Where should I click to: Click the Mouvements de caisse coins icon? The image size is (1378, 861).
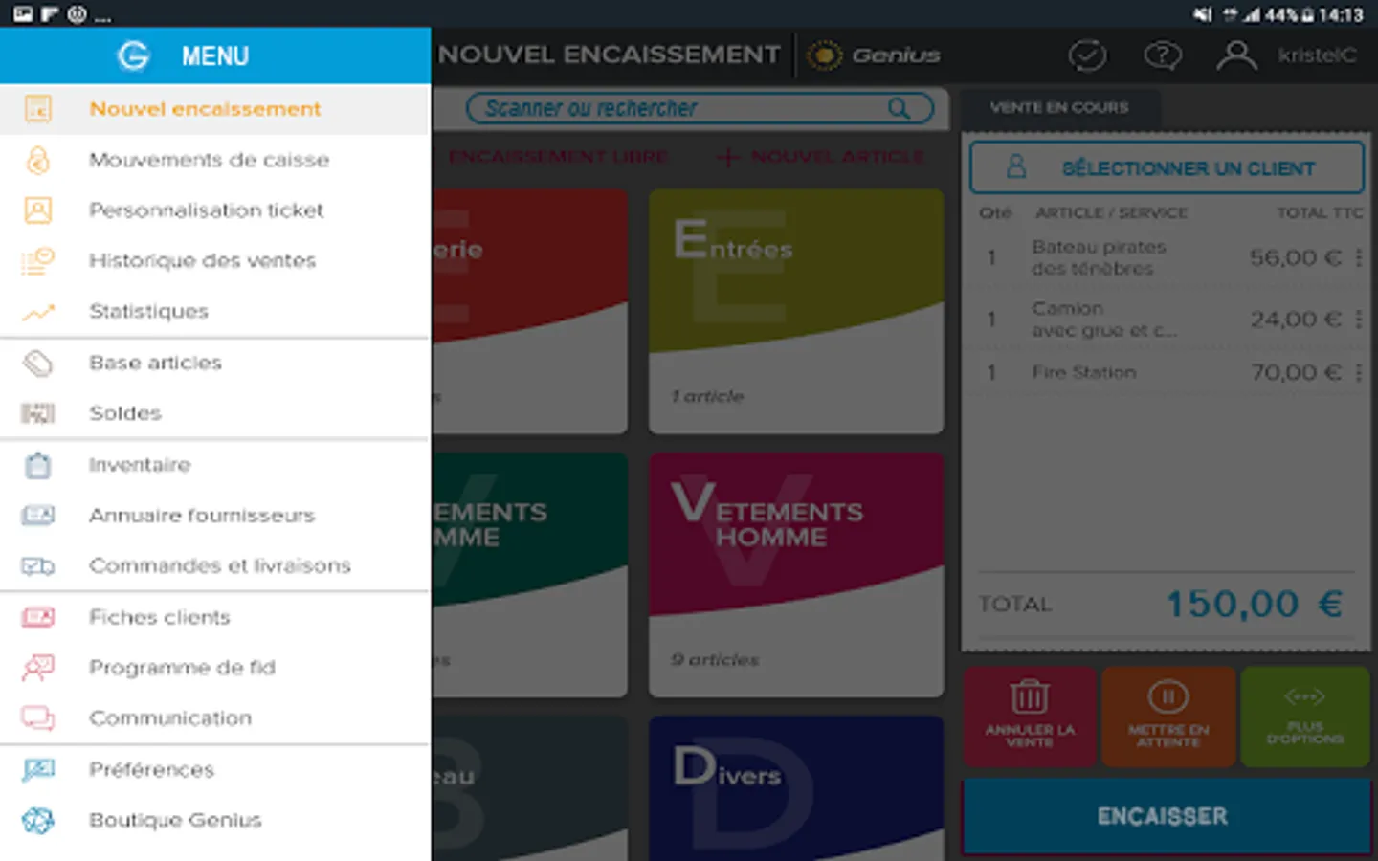coord(37,160)
